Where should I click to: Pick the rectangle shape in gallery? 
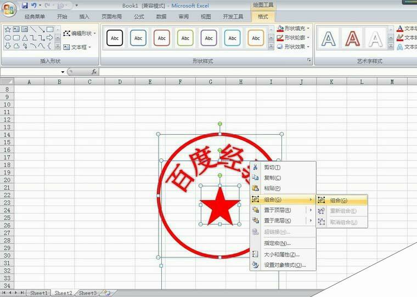coord(50,30)
